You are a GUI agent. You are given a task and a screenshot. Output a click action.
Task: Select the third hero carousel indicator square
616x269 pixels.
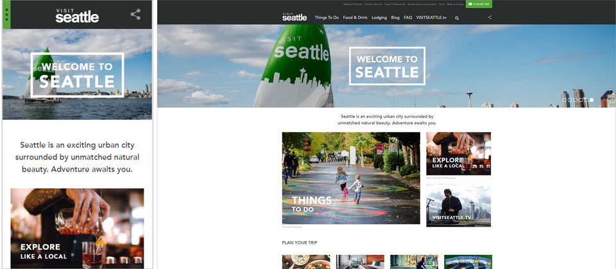(575, 100)
